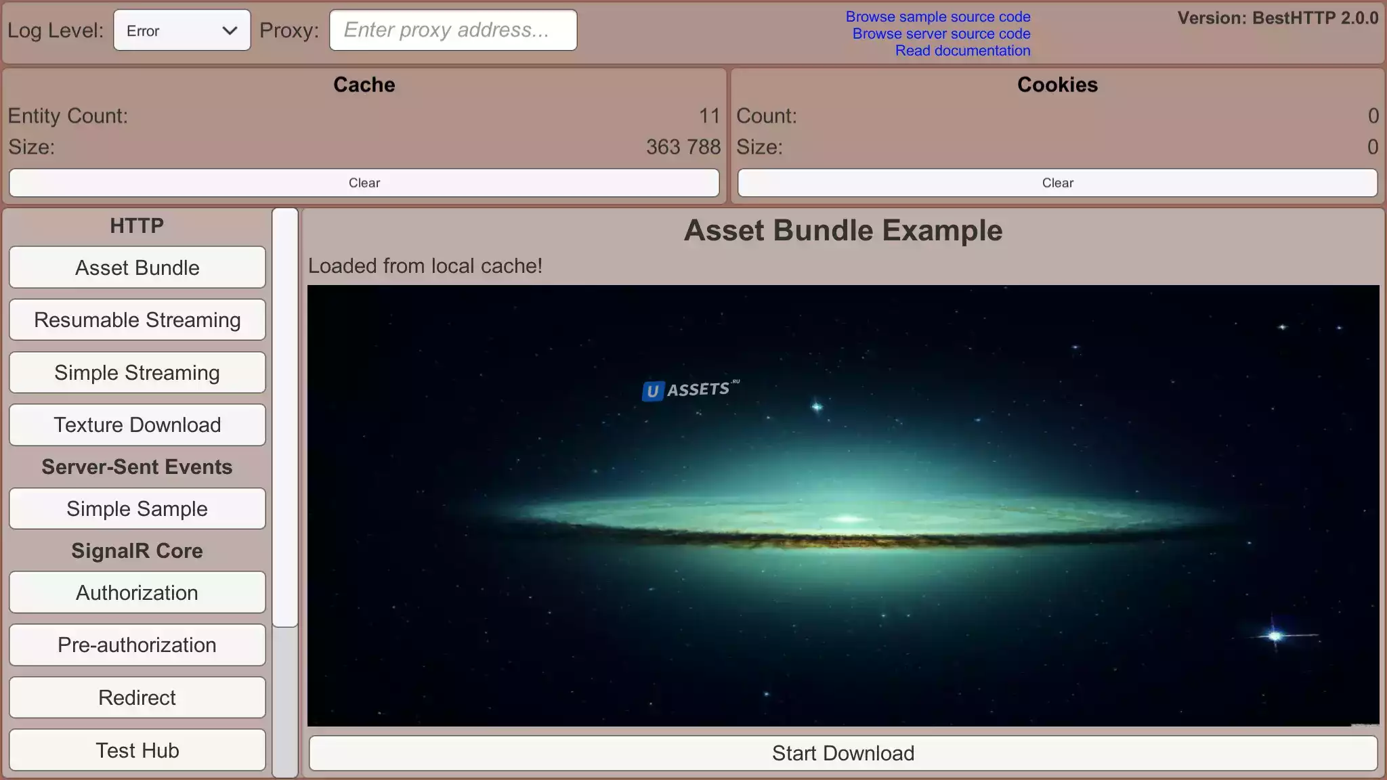This screenshot has width=1387, height=780.
Task: Select the Pre-authorization sample
Action: coord(137,645)
